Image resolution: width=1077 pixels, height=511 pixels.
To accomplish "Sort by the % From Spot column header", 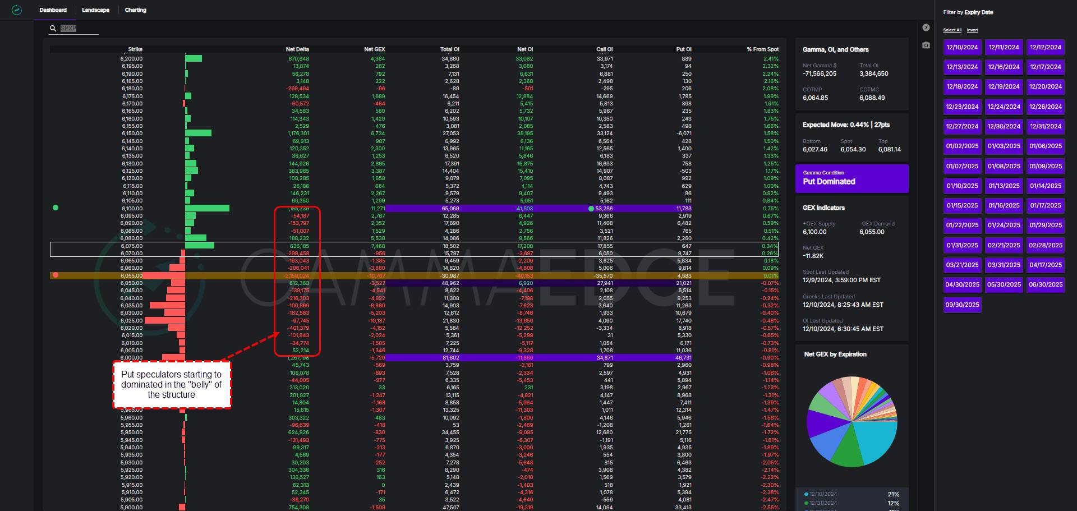I will click(x=762, y=49).
